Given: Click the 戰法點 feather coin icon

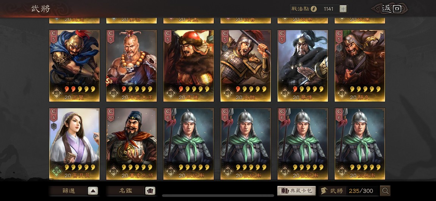Looking at the screenshot, I should [x=314, y=9].
